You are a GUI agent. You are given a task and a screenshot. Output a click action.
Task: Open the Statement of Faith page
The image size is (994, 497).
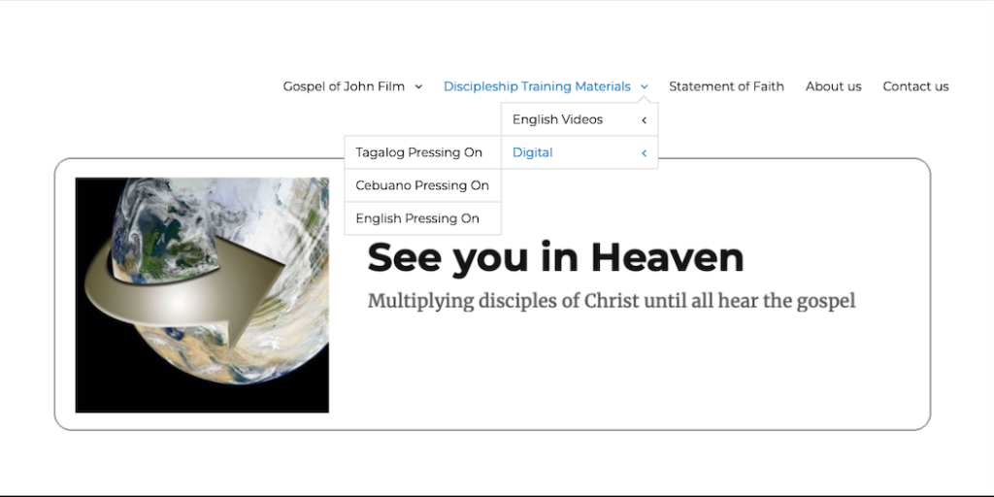pos(726,86)
